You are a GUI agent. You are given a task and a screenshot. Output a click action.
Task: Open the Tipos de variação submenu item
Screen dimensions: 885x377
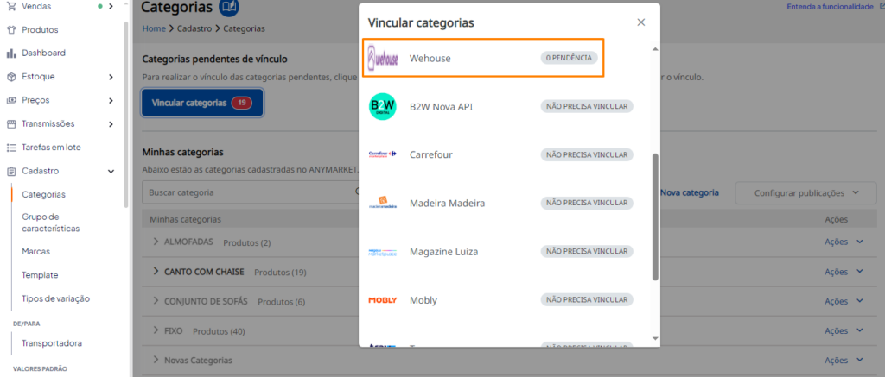pyautogui.click(x=55, y=298)
